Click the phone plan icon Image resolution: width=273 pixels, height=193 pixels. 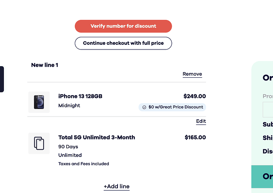pyautogui.click(x=39, y=143)
